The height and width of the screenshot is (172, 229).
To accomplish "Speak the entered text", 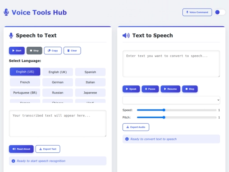I will (x=131, y=89).
